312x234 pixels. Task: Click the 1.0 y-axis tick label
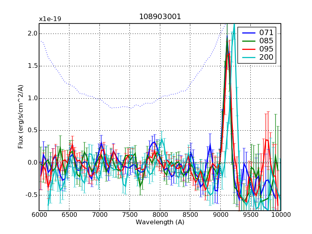32,98
